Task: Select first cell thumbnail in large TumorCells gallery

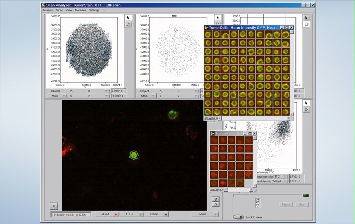Action: point(208,34)
